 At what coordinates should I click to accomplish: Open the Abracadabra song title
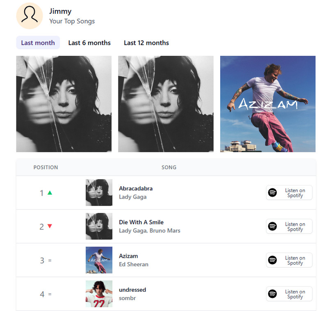[136, 188]
